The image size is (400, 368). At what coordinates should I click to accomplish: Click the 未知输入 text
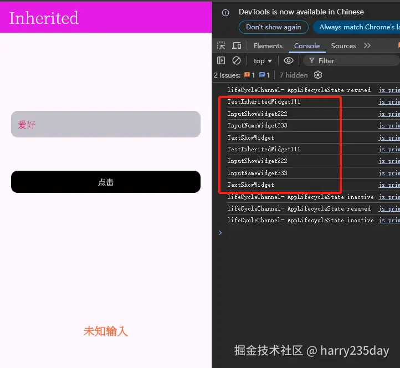click(106, 331)
